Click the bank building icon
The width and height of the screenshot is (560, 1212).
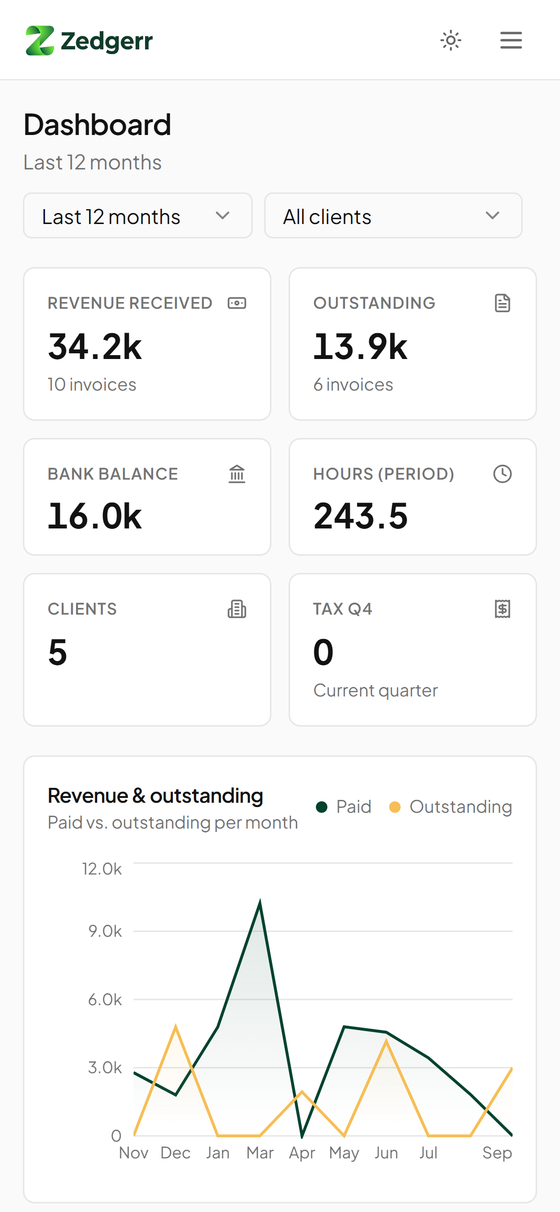(237, 474)
